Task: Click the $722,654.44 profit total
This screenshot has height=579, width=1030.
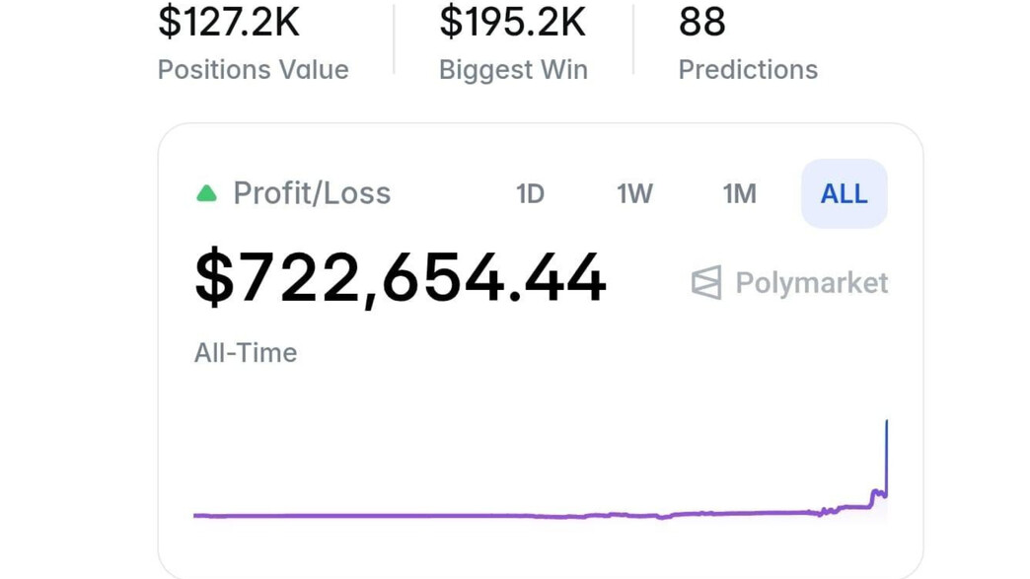Action: point(400,278)
